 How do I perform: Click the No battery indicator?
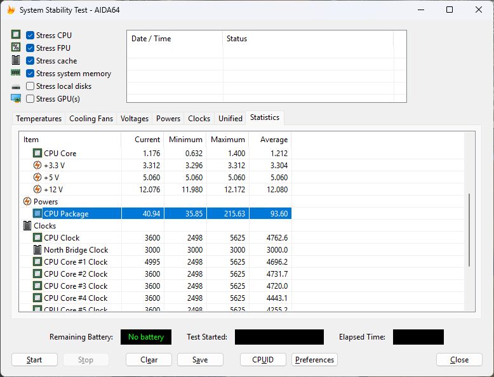(x=146, y=336)
